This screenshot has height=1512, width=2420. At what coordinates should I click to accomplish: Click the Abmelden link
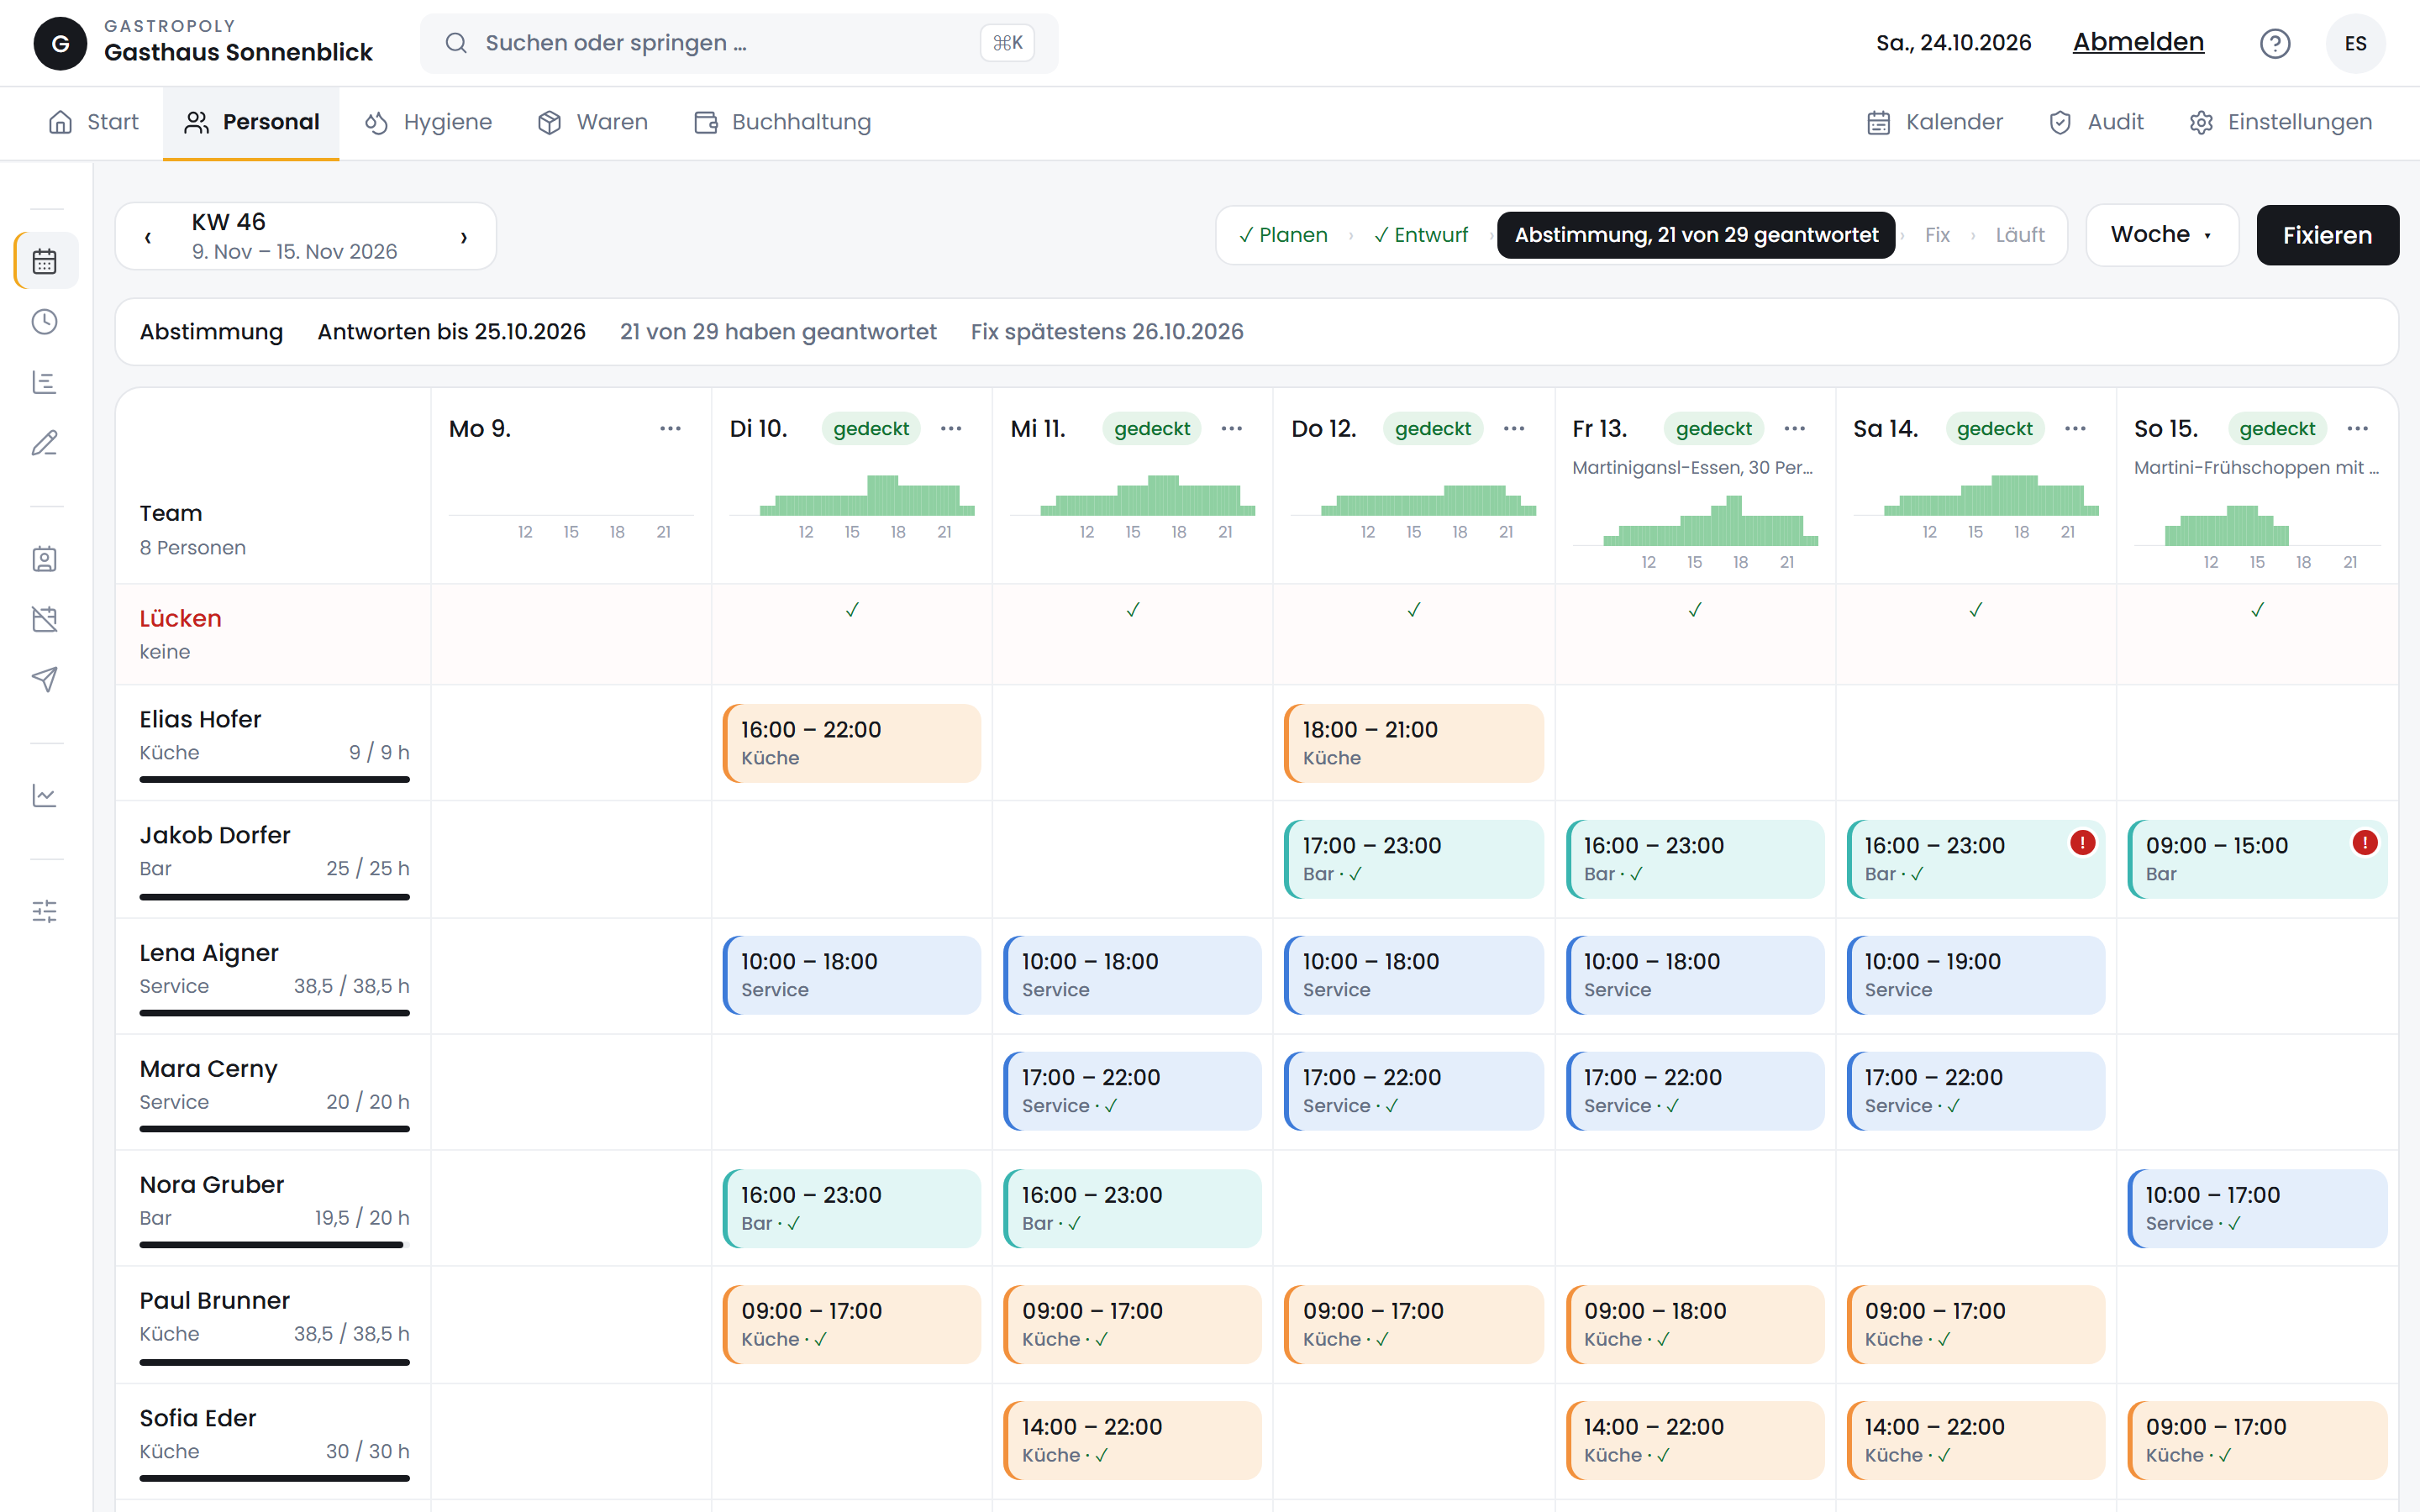click(x=2138, y=42)
